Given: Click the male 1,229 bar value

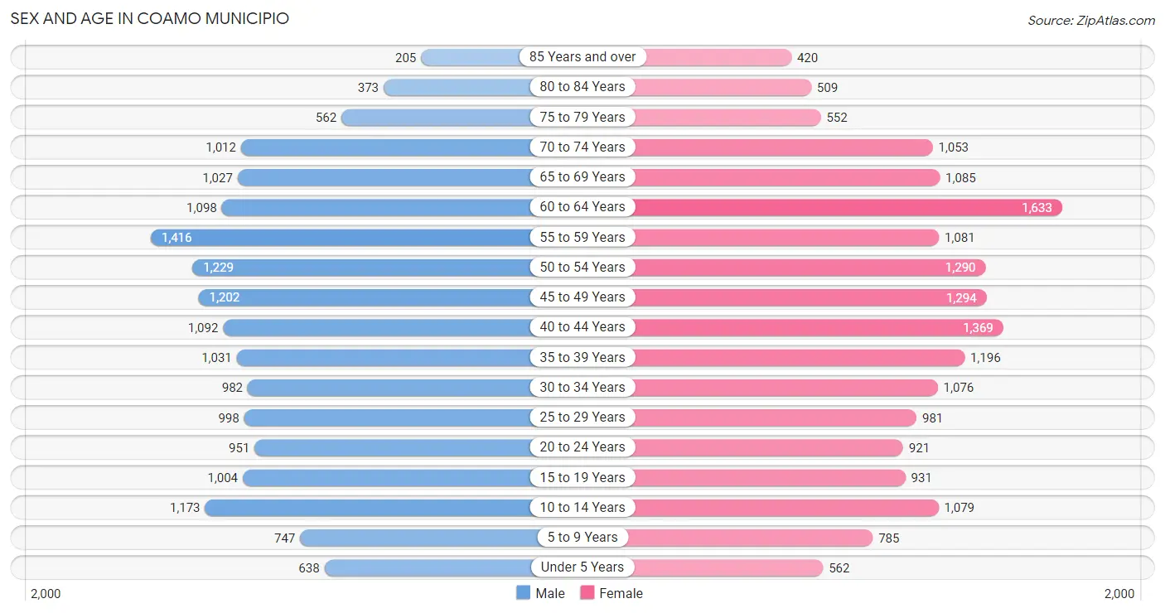Looking at the screenshot, I should tap(220, 267).
